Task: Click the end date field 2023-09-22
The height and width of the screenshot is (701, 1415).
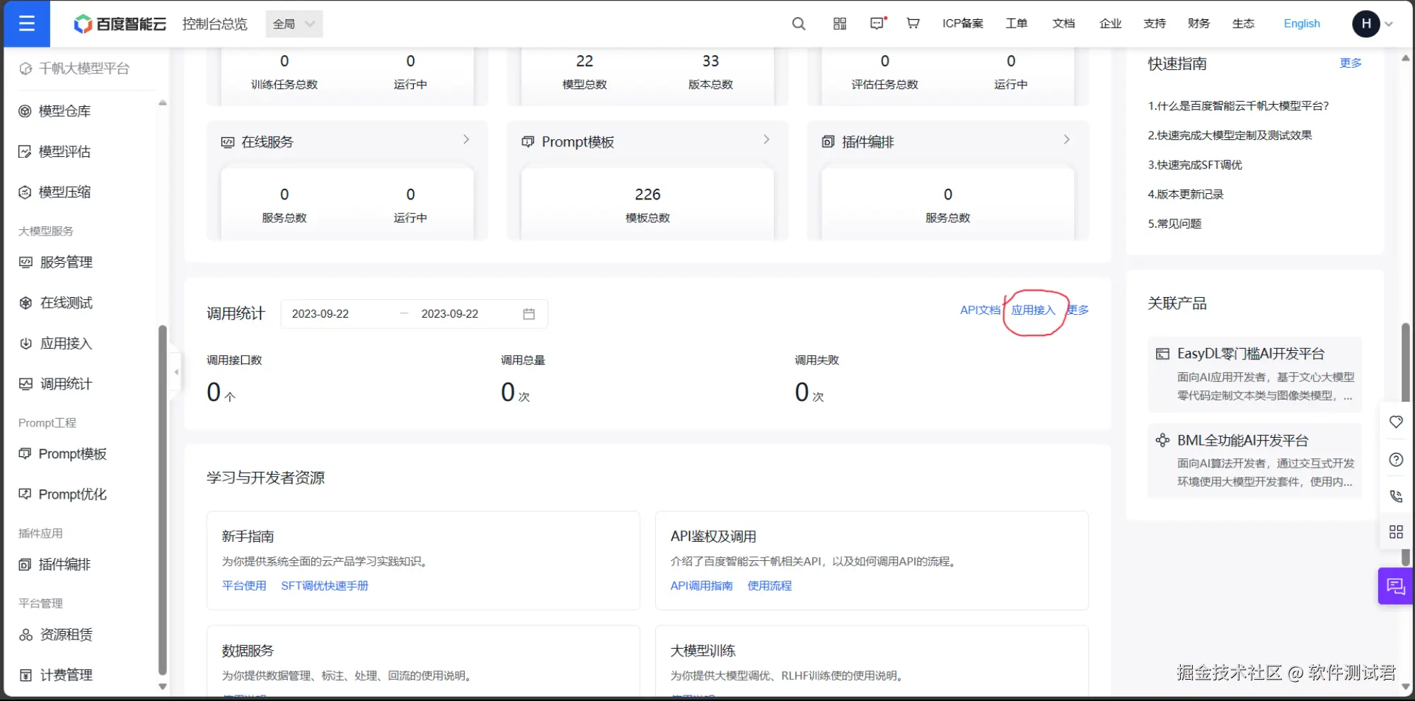Action: 450,314
